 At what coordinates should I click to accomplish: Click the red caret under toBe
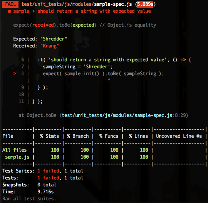coord(109,80)
